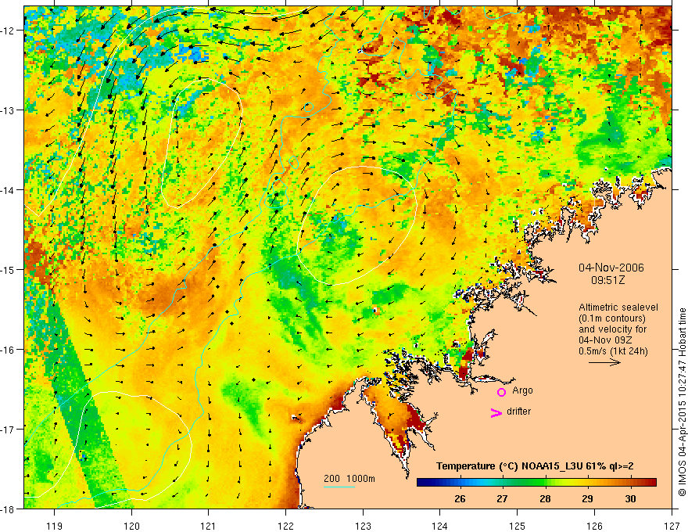Click color bar tick label 26
688x532 pixels.
[460, 499]
